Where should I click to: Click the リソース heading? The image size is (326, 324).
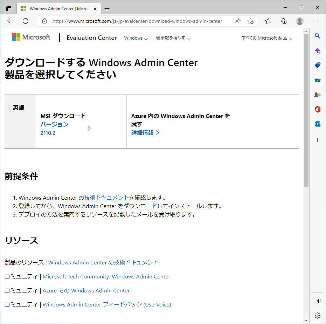(21, 241)
